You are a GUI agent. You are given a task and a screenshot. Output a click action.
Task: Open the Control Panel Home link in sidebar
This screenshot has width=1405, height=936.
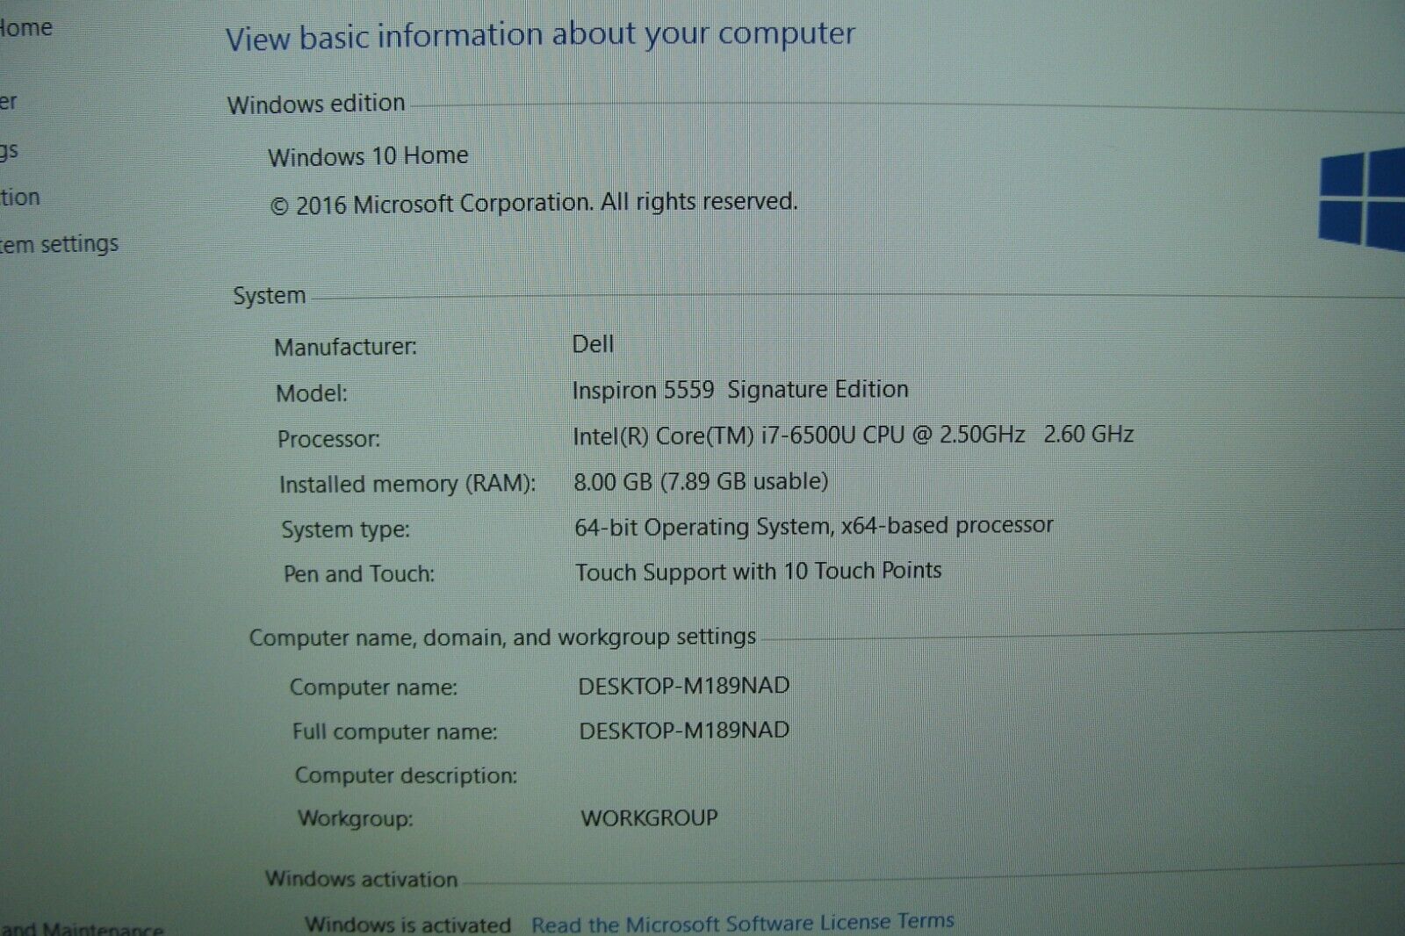pos(25,28)
